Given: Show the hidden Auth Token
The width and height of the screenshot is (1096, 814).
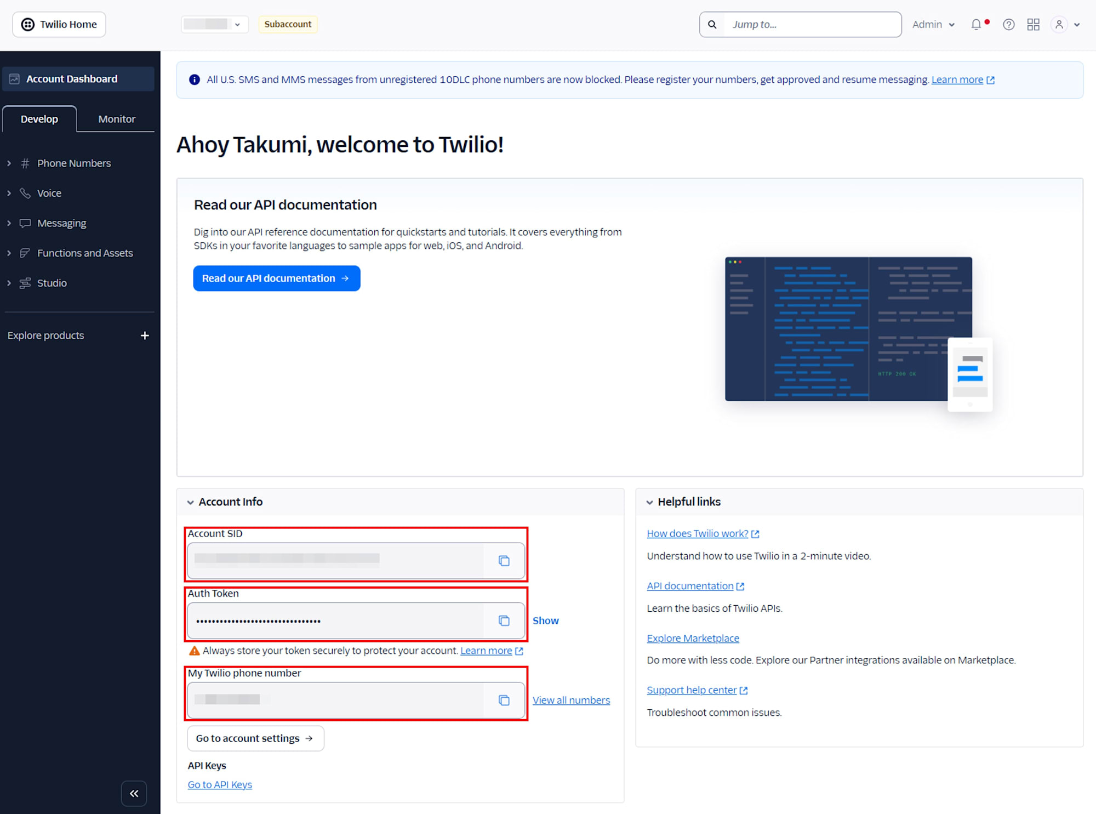Looking at the screenshot, I should point(545,621).
